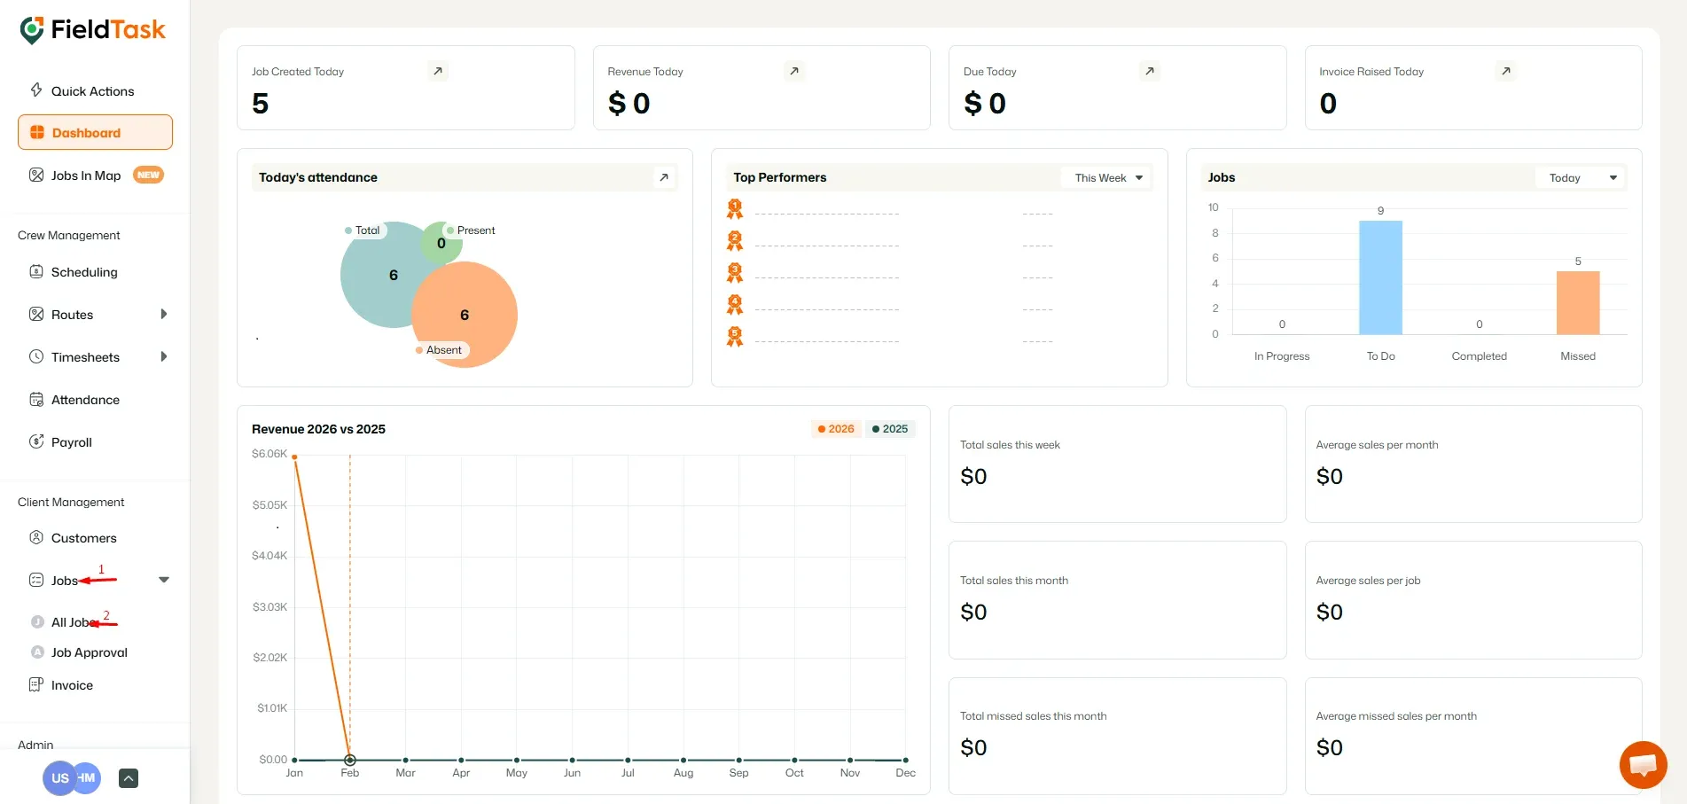Screen dimensions: 1687x804
Task: Click the US user avatar
Action: 59,777
